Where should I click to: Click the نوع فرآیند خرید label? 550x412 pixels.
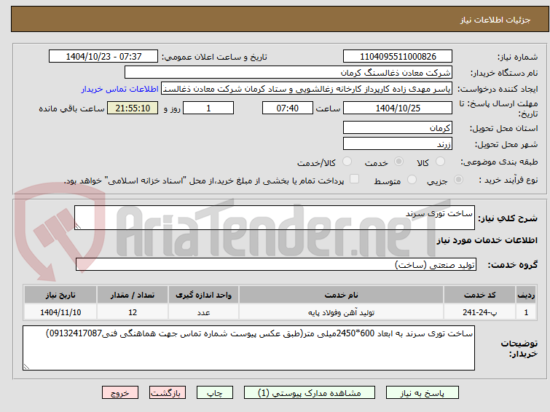[x=508, y=180]
